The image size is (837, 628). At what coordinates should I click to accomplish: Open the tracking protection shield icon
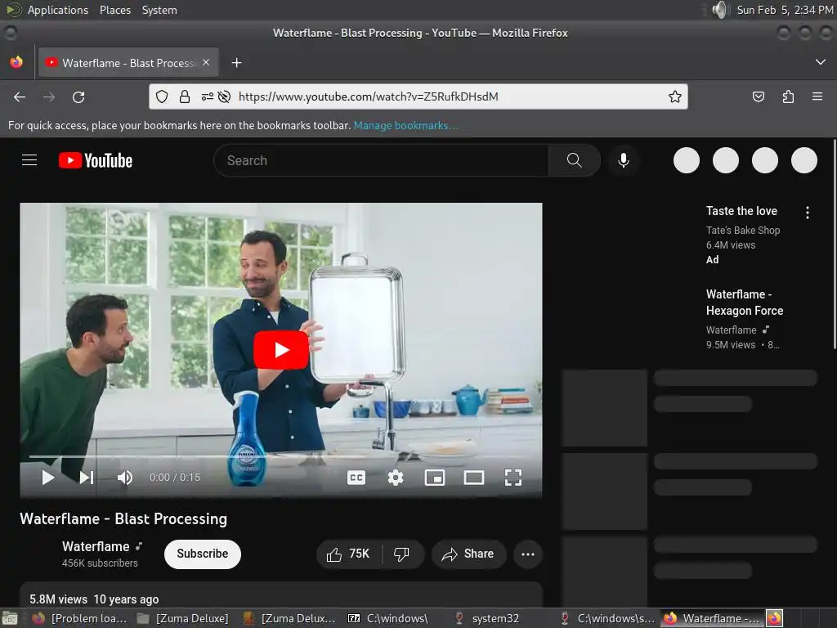coord(162,96)
